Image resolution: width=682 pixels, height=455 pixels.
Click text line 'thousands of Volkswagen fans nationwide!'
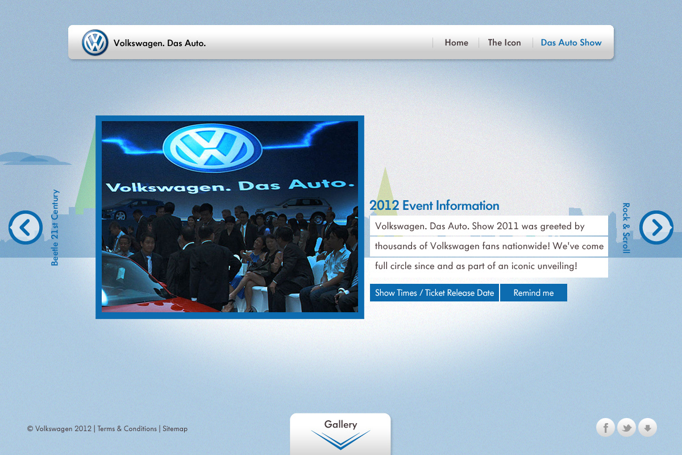pyautogui.click(x=463, y=246)
